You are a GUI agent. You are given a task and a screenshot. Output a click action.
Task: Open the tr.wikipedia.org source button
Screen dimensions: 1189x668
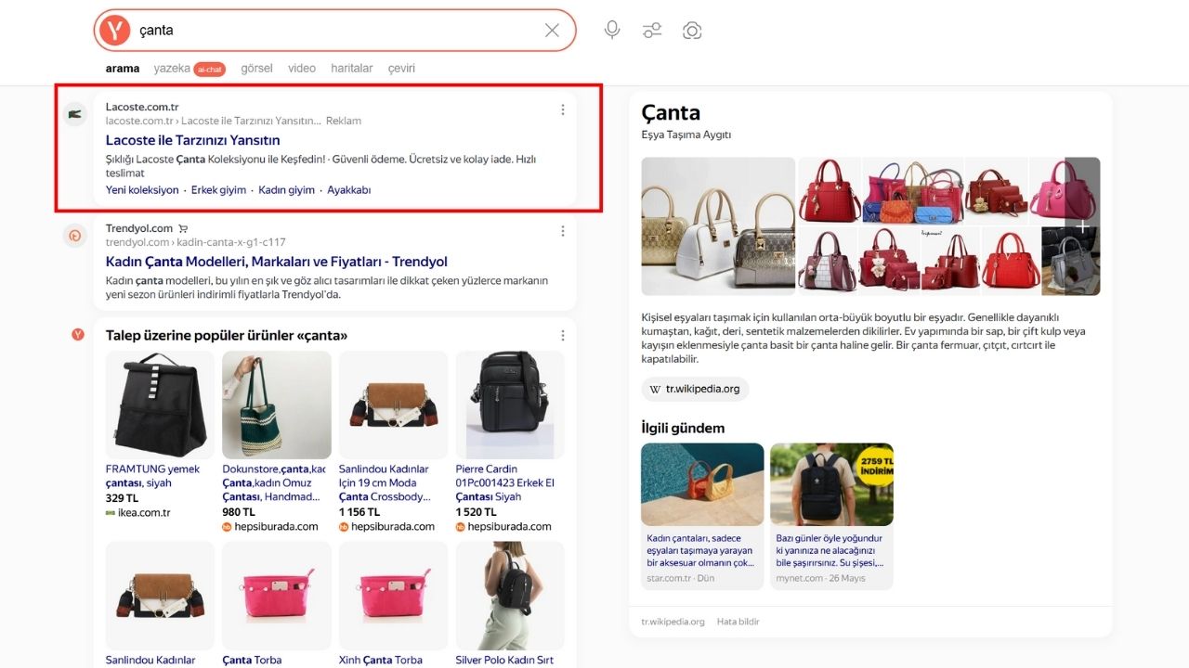coord(695,389)
